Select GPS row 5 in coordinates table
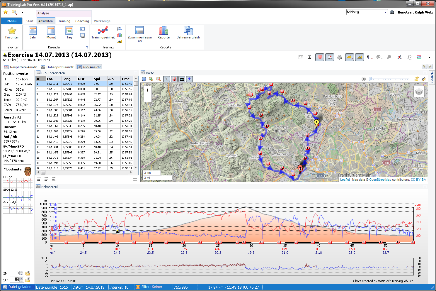Image resolution: width=436 pixels, height=291 pixels. [x=85, y=105]
